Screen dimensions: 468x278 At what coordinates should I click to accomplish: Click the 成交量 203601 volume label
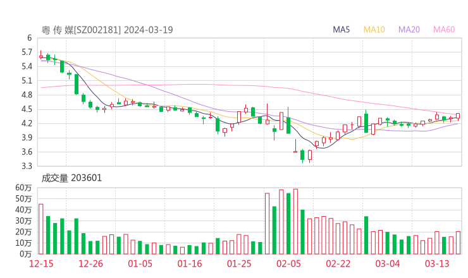point(71,178)
